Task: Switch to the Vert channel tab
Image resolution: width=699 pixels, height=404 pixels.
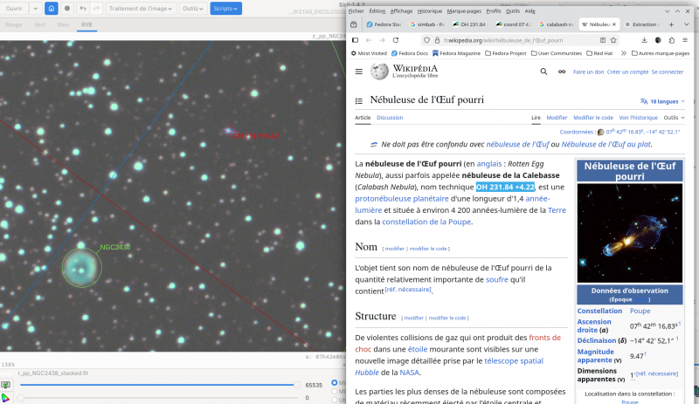Action: pos(38,24)
